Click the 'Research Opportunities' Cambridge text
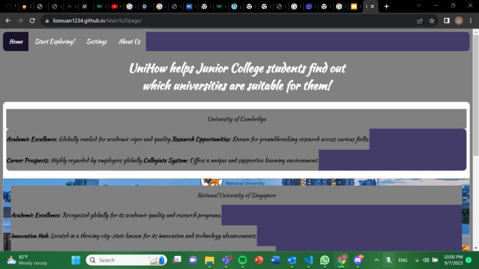479x269 pixels. coord(270,139)
